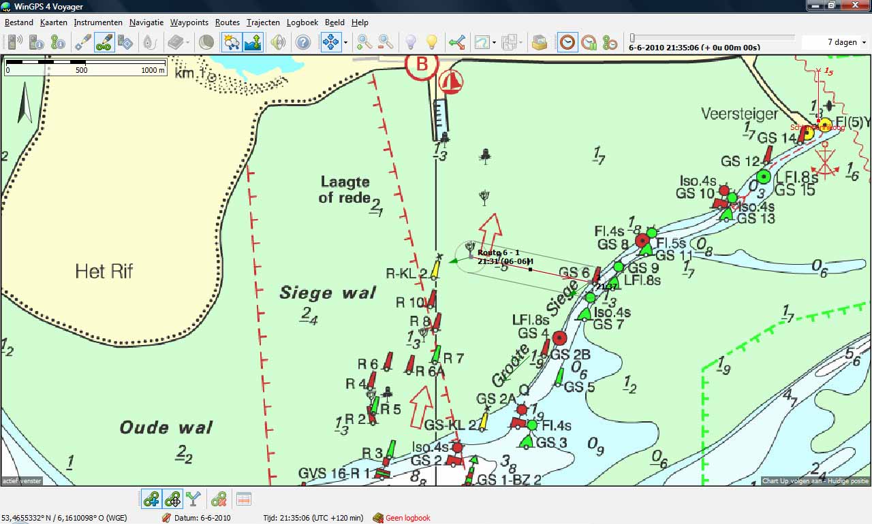Open the Help question mark icon

[303, 42]
